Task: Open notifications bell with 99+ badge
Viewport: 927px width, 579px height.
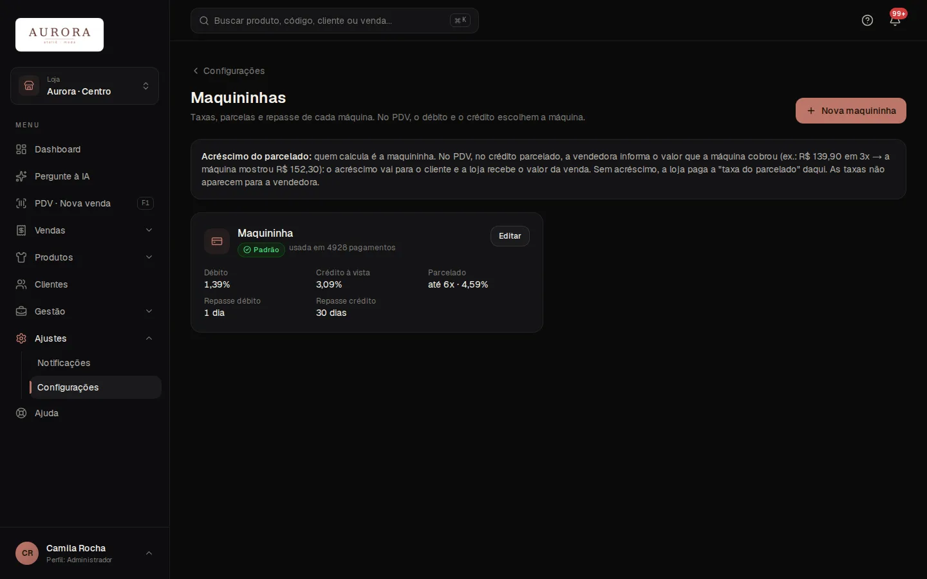Action: (x=895, y=21)
